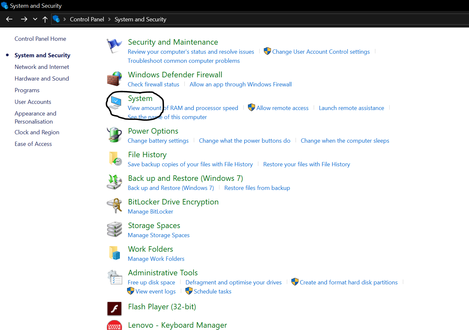Image resolution: width=469 pixels, height=330 pixels.
Task: Click Troubleshoot common computer problems
Action: (184, 61)
